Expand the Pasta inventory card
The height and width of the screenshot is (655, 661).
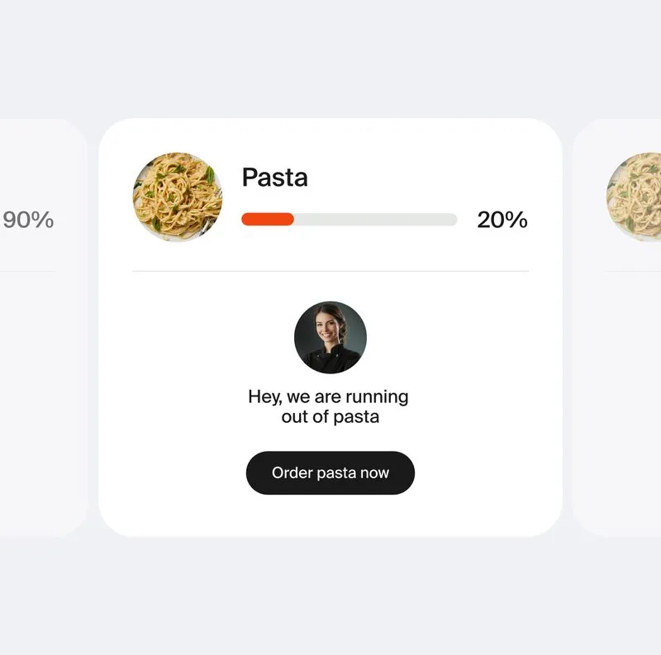330,326
